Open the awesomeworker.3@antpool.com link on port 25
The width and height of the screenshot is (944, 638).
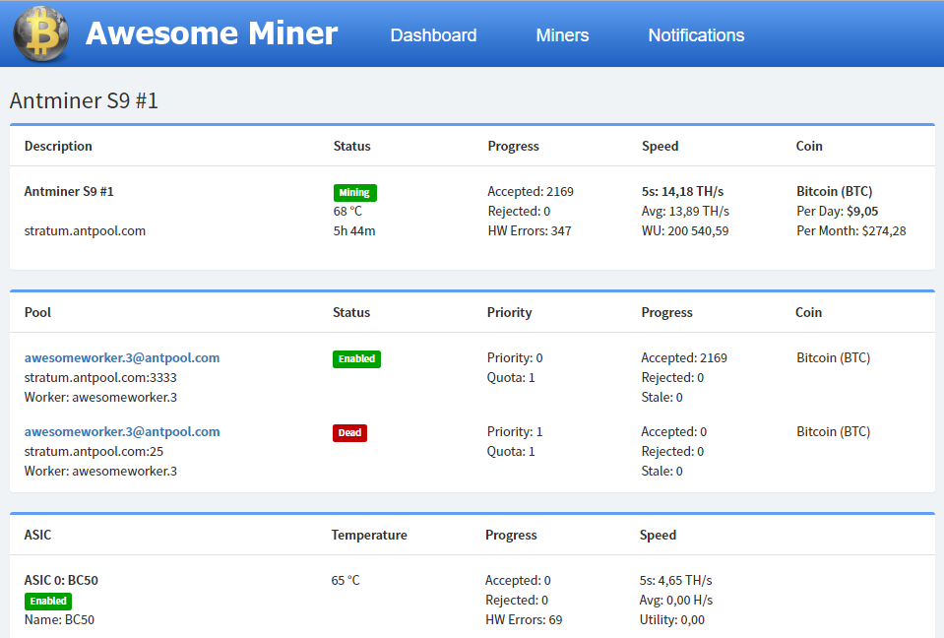click(x=120, y=431)
